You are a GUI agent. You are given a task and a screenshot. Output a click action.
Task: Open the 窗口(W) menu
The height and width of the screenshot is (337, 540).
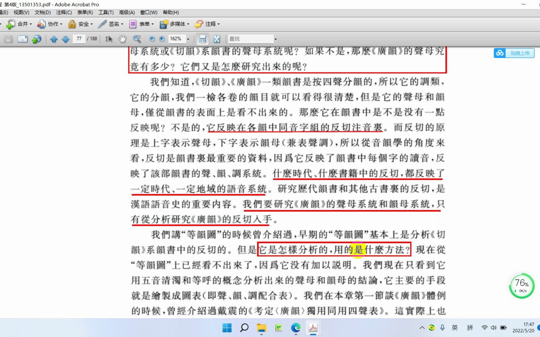point(149,12)
